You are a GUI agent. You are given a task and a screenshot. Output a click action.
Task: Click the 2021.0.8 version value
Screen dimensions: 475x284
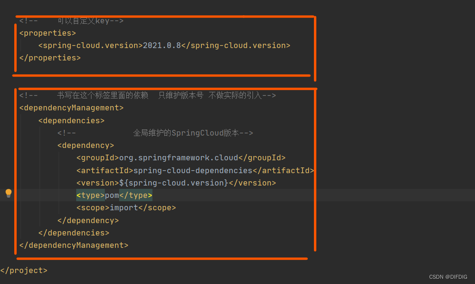tap(162, 45)
